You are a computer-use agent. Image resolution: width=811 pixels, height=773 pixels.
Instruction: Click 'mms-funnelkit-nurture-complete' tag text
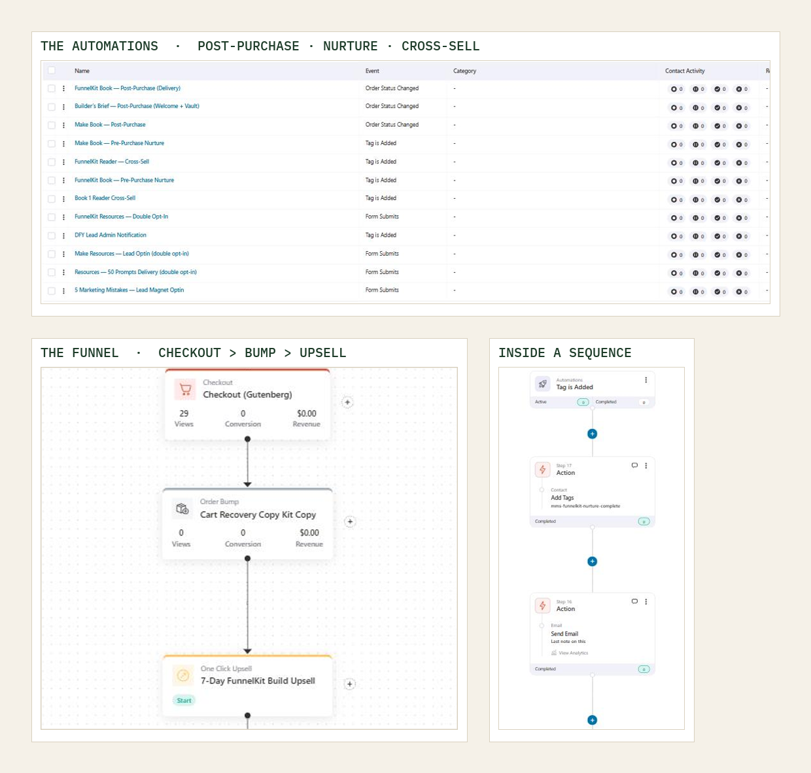point(585,506)
